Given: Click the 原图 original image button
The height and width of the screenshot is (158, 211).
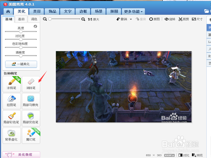Looking at the screenshot, I should pos(155,19).
